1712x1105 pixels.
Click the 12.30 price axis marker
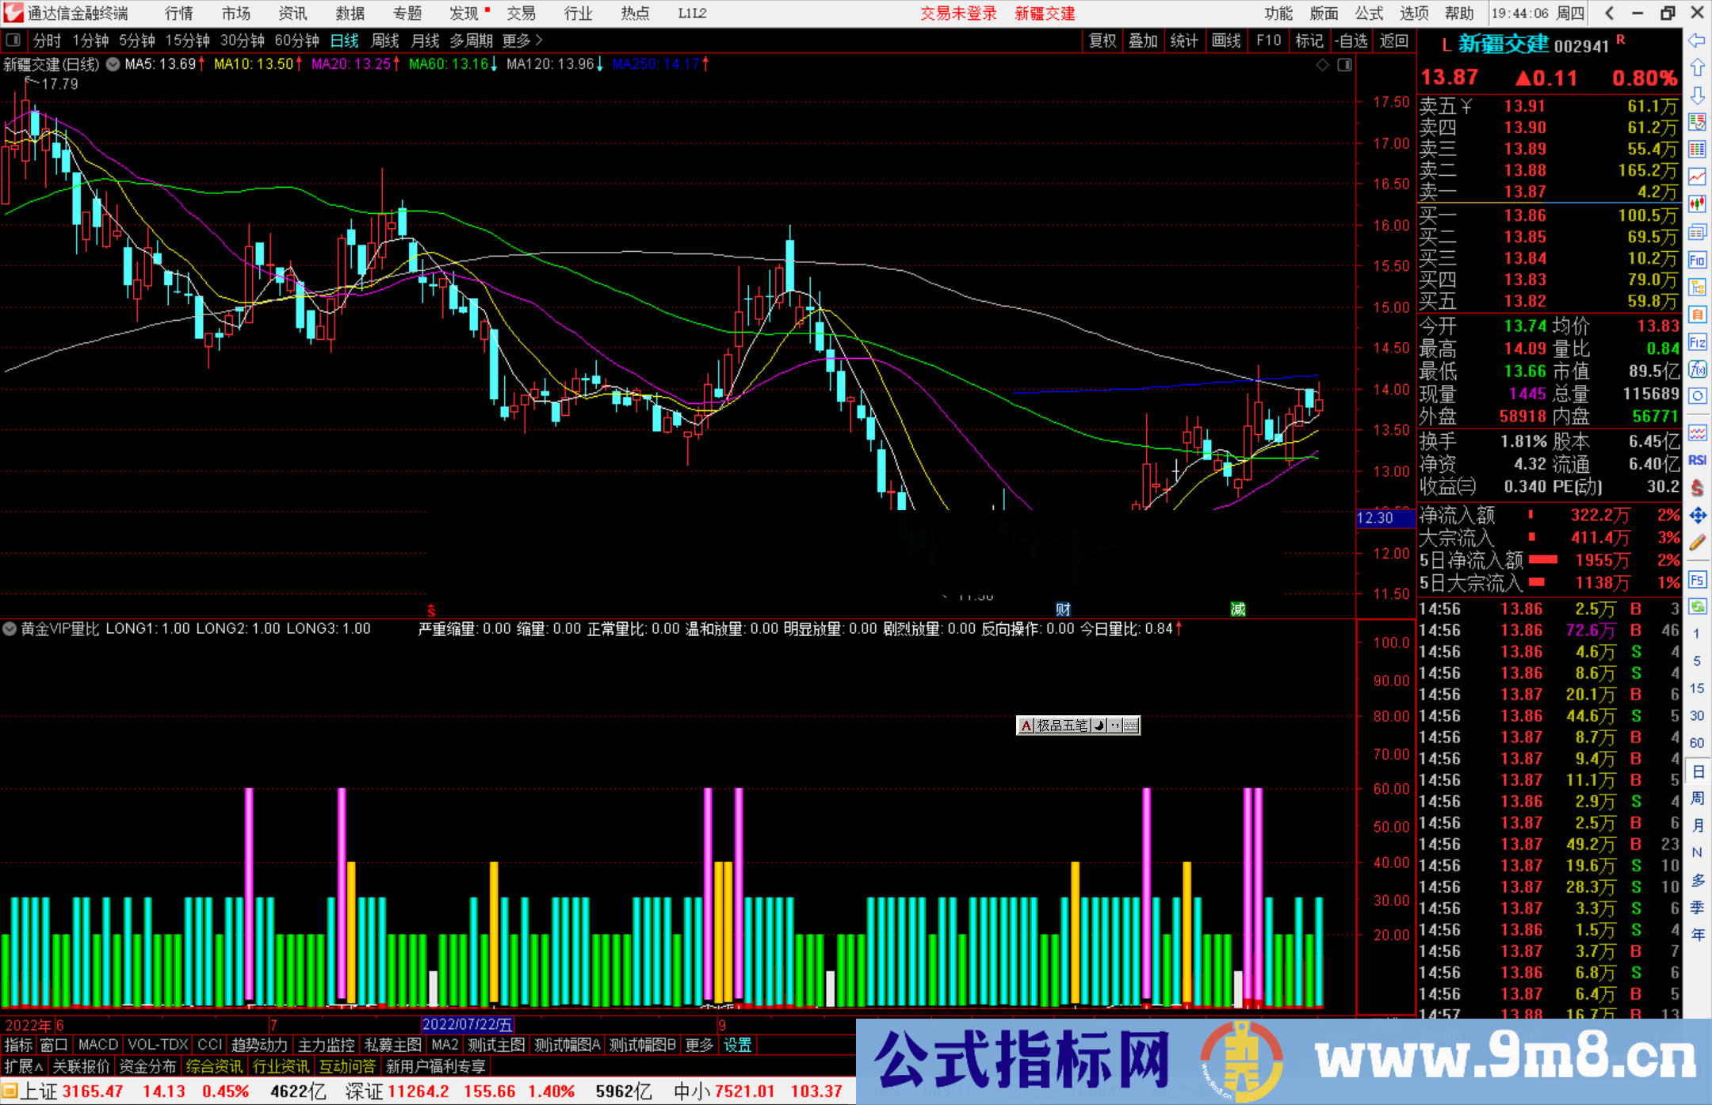(1385, 518)
